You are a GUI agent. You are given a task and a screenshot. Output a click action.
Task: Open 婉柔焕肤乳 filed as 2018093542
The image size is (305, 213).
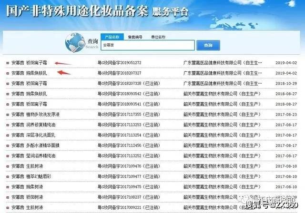click(x=29, y=94)
